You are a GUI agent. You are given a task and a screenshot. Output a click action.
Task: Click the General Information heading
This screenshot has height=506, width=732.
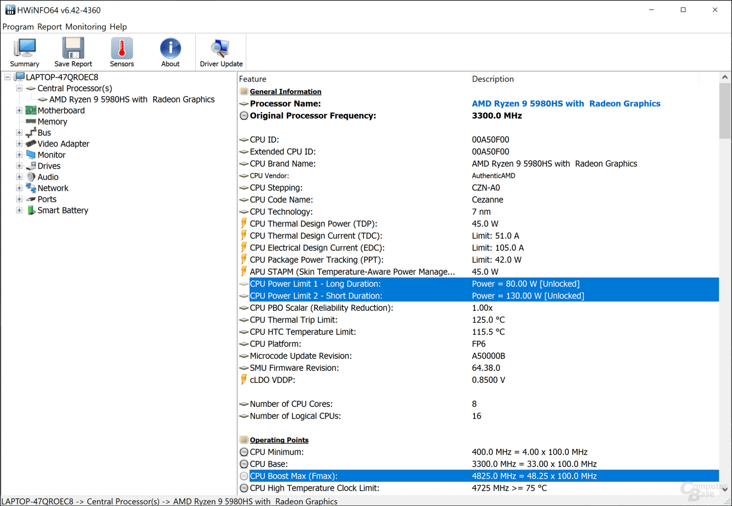(286, 91)
